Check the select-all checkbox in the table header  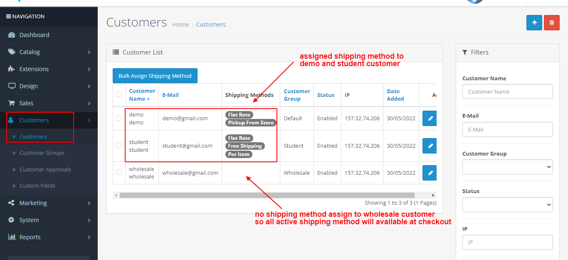119,95
